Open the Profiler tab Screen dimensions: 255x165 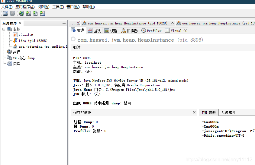click(151, 30)
